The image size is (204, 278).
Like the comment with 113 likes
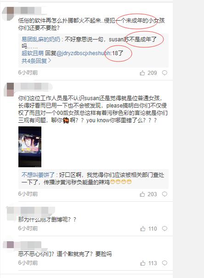coord(143,263)
